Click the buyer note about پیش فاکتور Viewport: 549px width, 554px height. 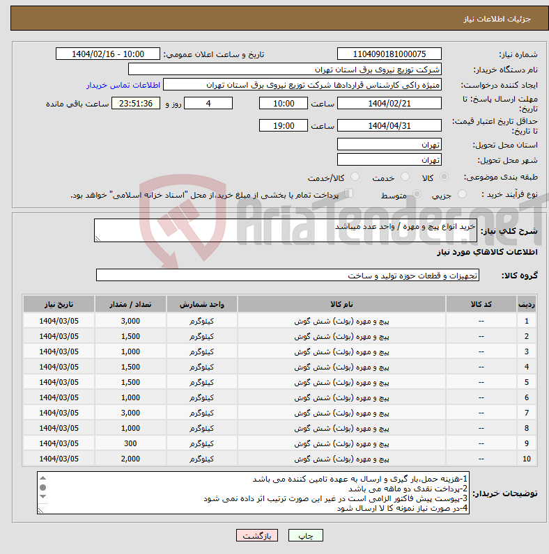(335, 498)
